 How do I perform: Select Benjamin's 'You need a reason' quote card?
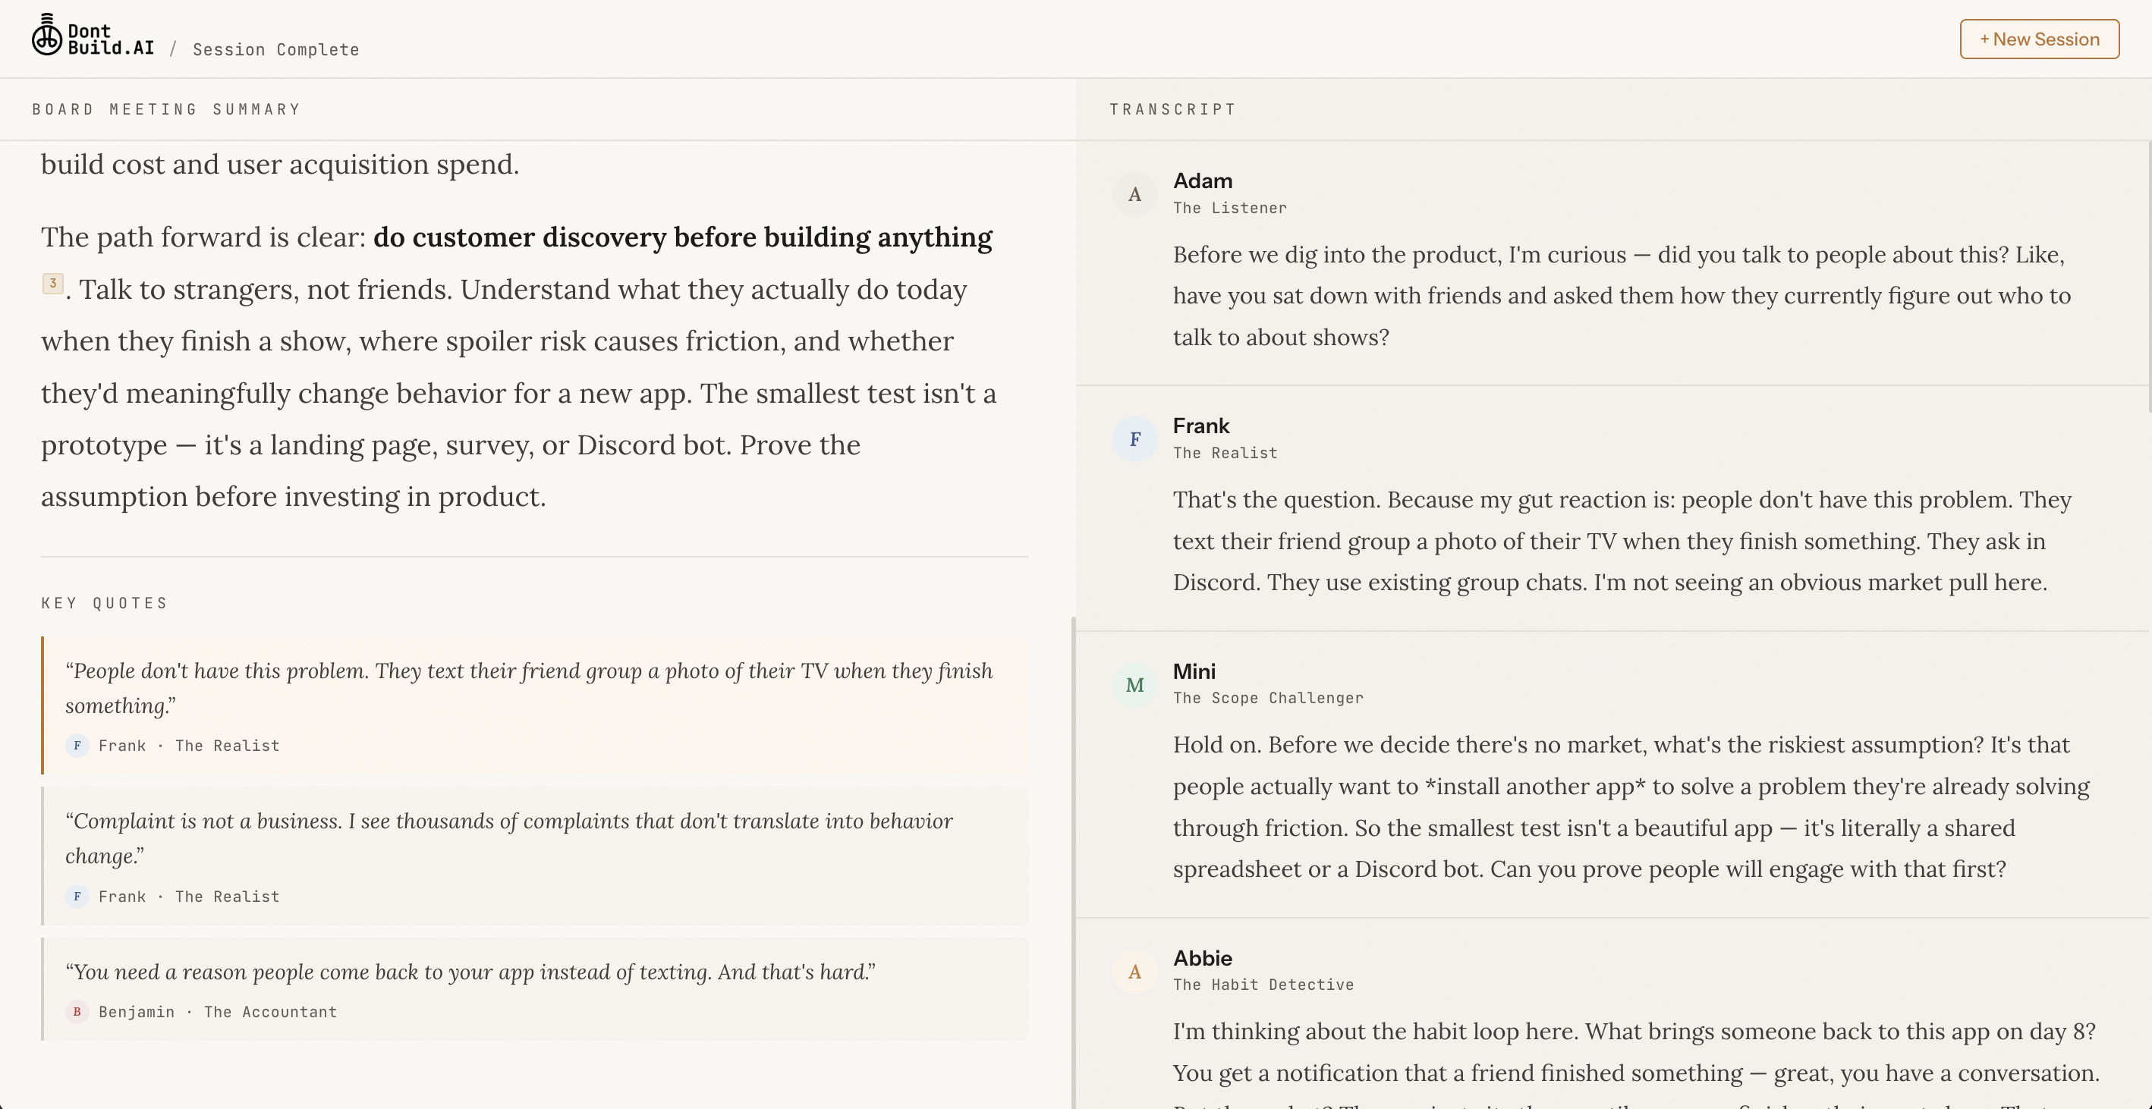pyautogui.click(x=535, y=988)
